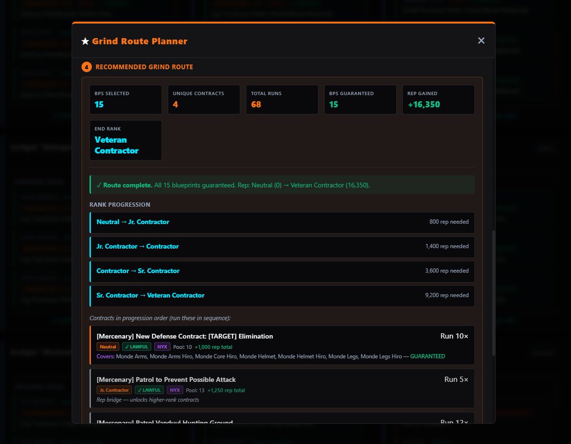
Task: Click the 9,200 rep needed text
Action: pos(447,295)
